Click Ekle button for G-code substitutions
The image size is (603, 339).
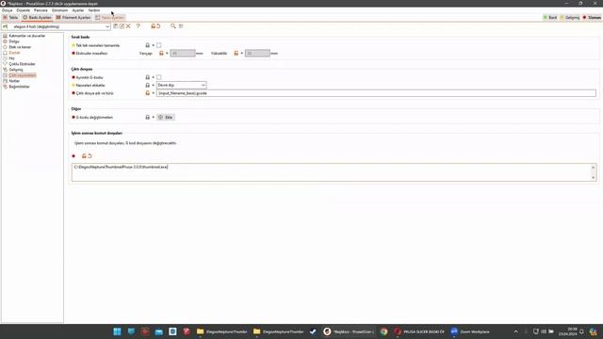pos(166,117)
